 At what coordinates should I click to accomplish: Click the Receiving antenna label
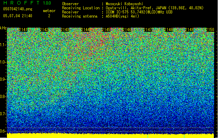click(80, 16)
